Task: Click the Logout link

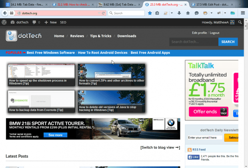Action: coord(214,33)
